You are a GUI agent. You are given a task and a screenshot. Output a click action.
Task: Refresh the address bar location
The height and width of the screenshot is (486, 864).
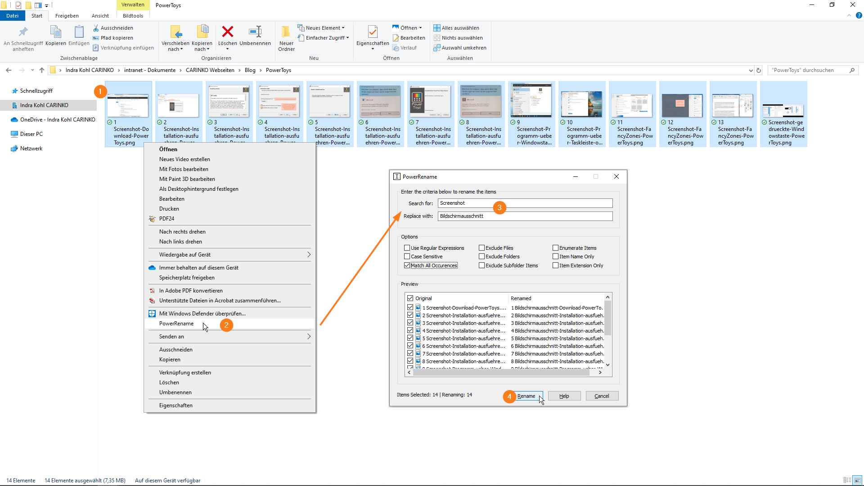759,70
